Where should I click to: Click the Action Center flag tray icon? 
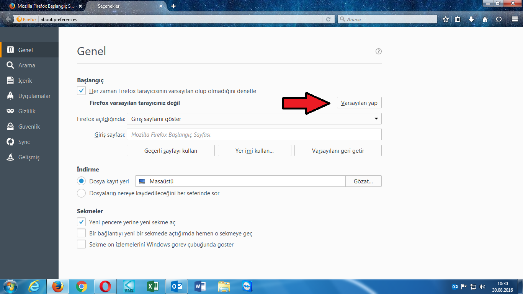click(x=464, y=286)
